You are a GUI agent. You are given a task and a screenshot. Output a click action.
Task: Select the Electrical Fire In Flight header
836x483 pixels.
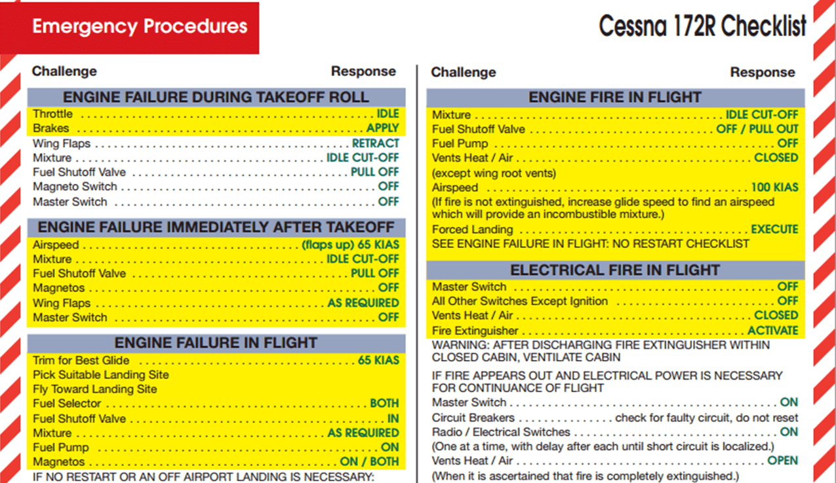pos(614,270)
